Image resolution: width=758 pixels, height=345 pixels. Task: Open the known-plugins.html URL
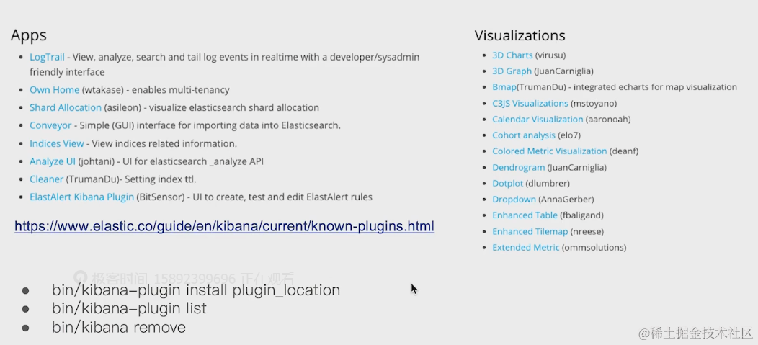[x=224, y=226]
